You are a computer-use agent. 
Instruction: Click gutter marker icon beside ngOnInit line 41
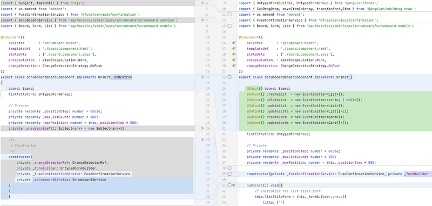[x=234, y=185]
